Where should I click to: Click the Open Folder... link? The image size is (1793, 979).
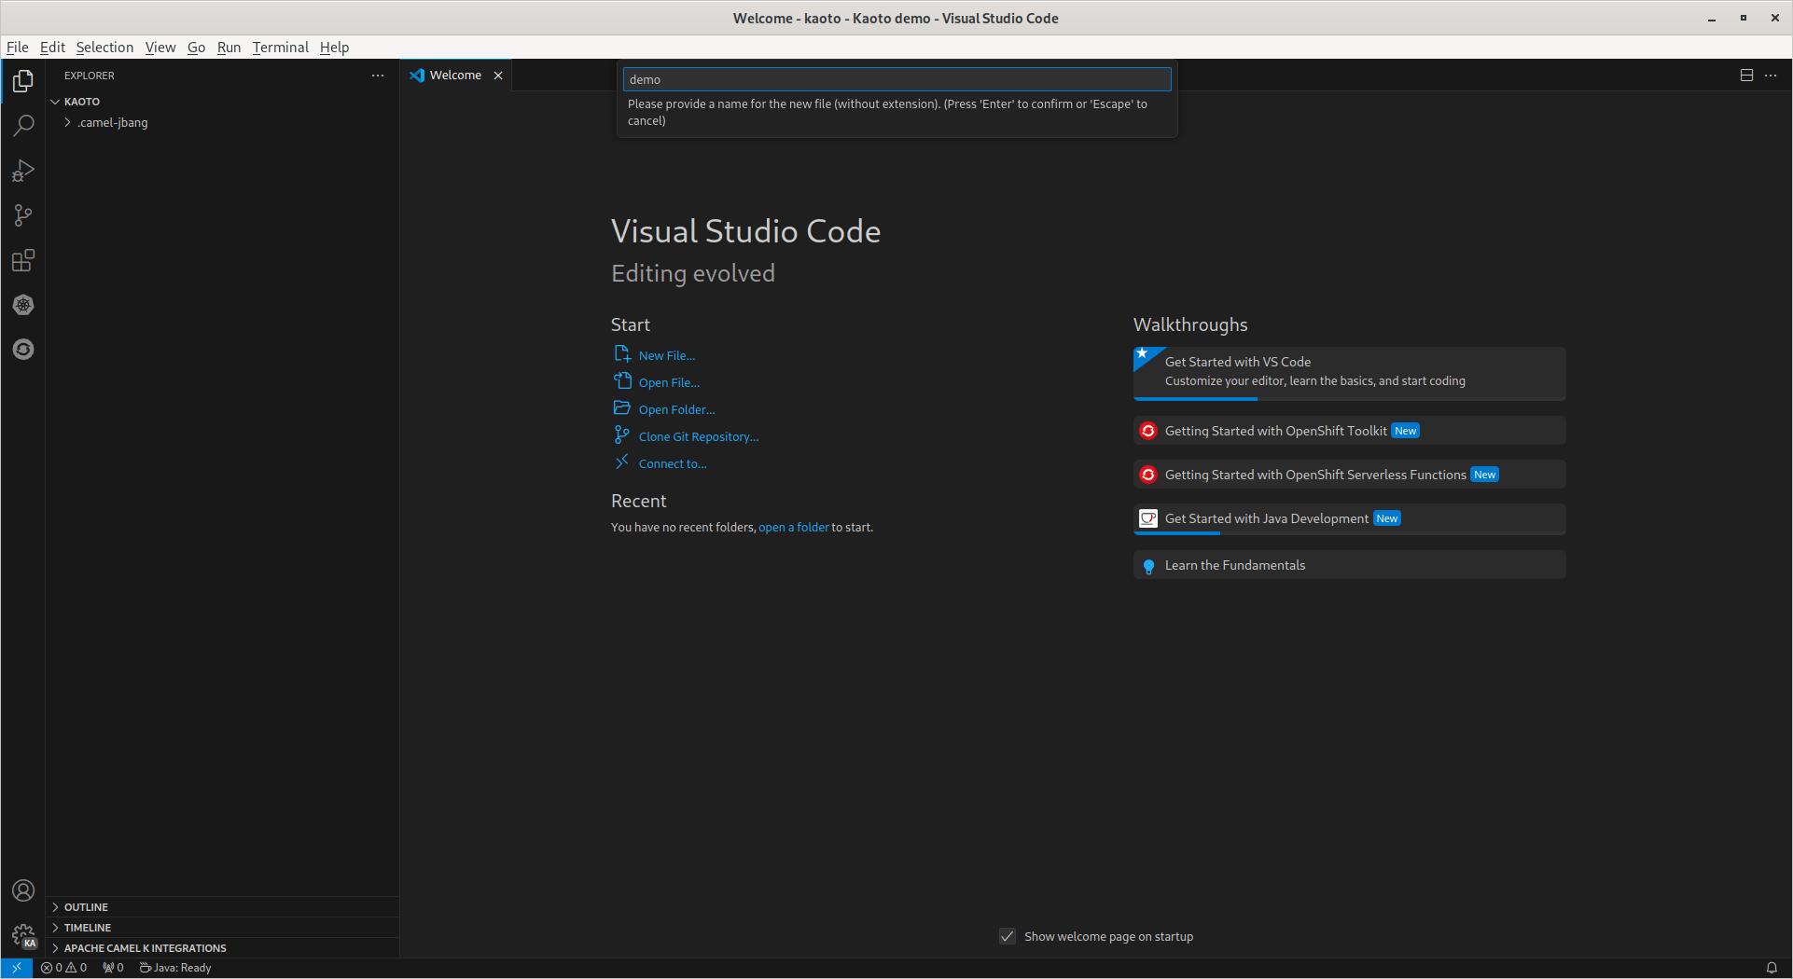pos(676,409)
